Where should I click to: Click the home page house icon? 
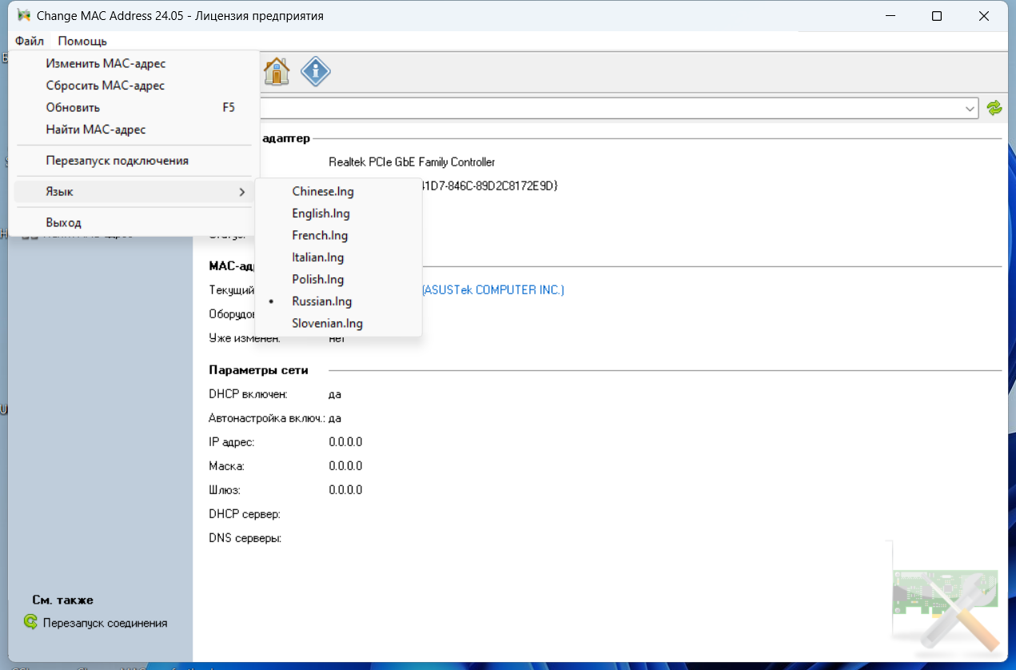277,71
